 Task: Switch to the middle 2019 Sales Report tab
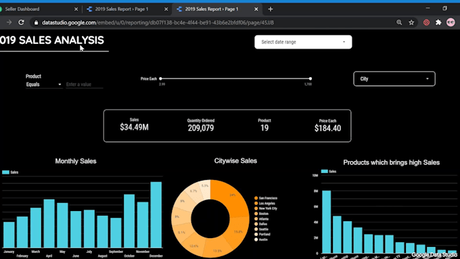(127, 9)
